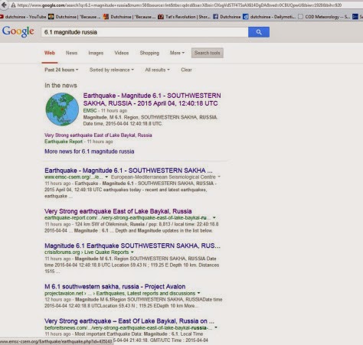
Task: Click "Earthquake Report - 11 hours ago" source line
Action: point(79,142)
